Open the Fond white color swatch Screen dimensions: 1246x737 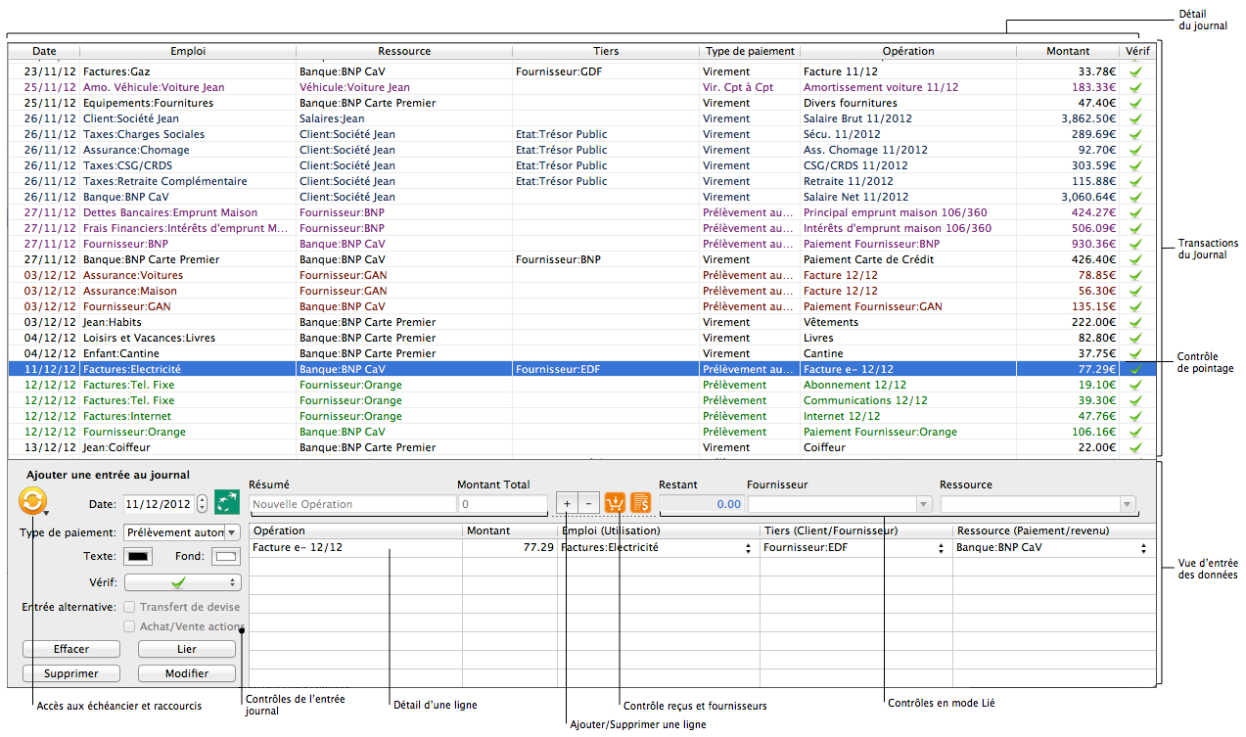pos(226,557)
